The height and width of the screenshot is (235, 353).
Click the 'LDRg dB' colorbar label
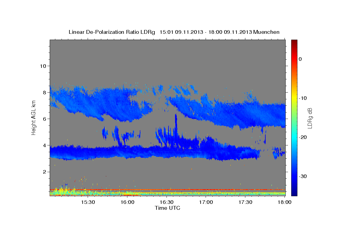pyautogui.click(x=310, y=118)
